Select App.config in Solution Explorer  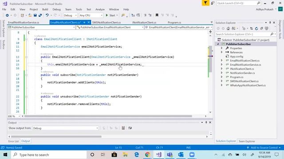[x=237, y=57]
